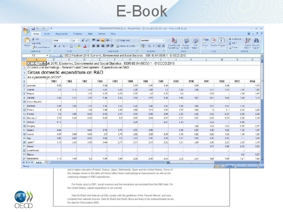Click Accounting Number Format icon
The height and width of the screenshot is (212, 283).
[x=143, y=46]
